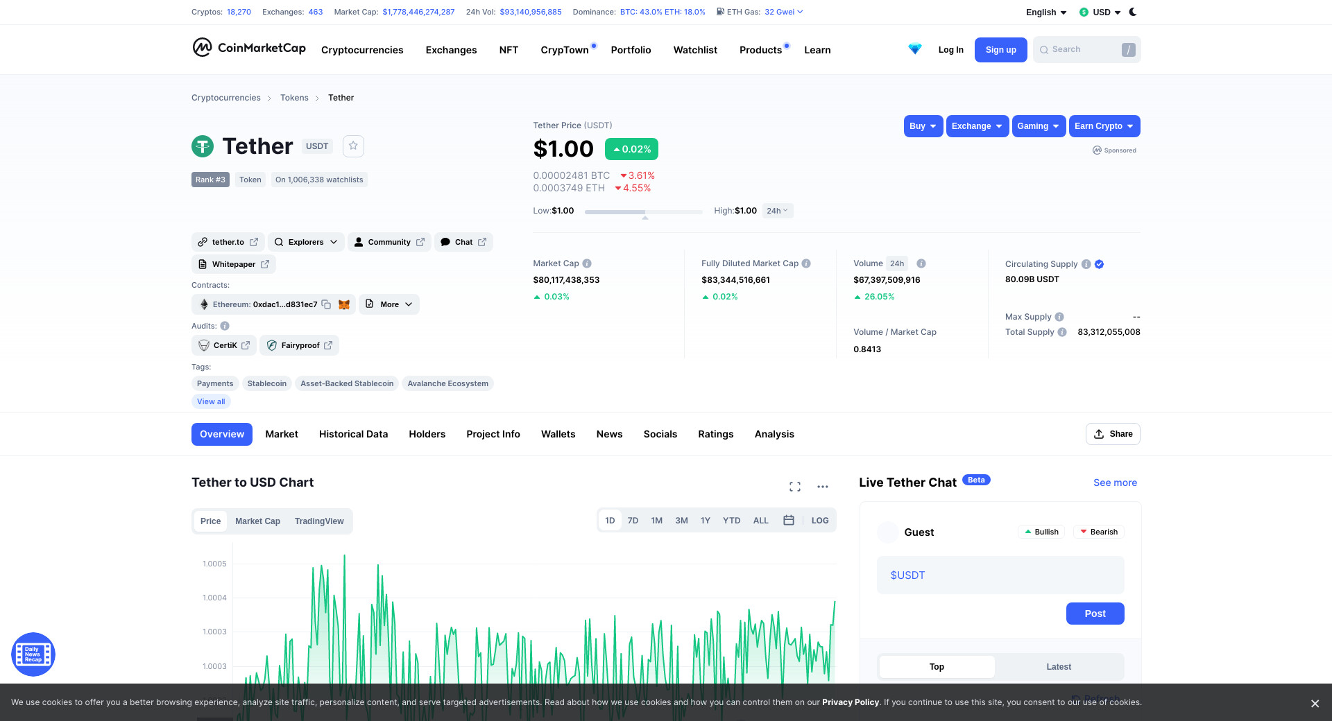
Task: Add Tether to watchlist with star icon
Action: tap(353, 146)
